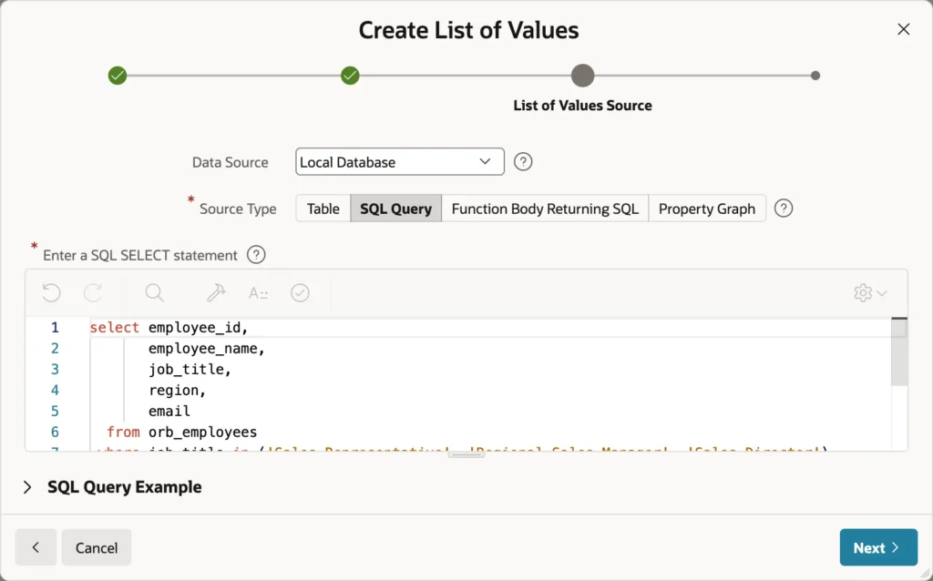Click 'employee_name,' on line 2
This screenshot has height=581, width=933.
(207, 349)
